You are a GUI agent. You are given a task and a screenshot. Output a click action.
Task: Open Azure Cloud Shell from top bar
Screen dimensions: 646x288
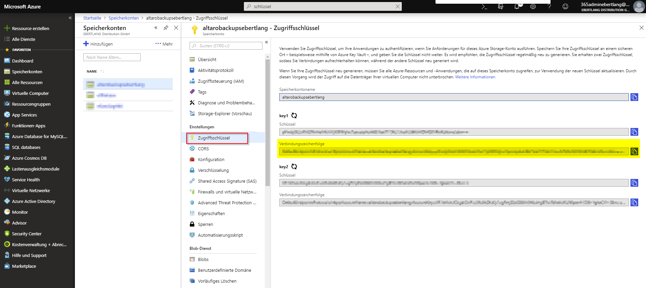[x=484, y=6]
